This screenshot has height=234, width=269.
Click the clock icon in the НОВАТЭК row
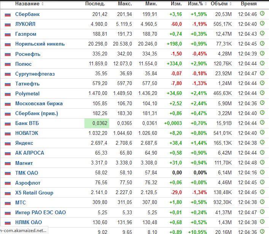pyautogui.click(x=262, y=132)
